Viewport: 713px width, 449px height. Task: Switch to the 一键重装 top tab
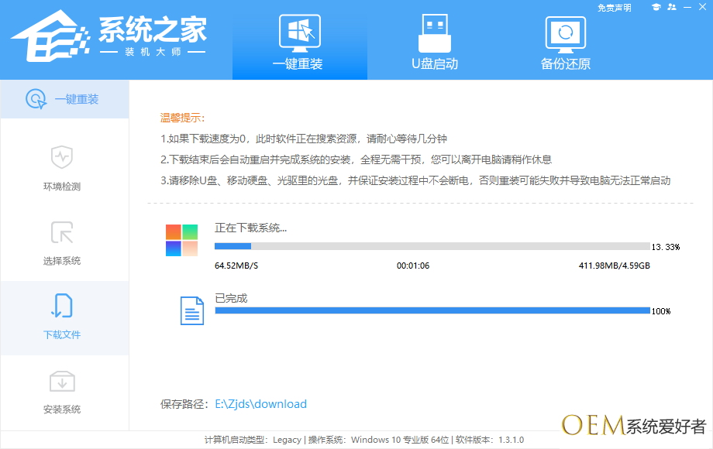[298, 43]
